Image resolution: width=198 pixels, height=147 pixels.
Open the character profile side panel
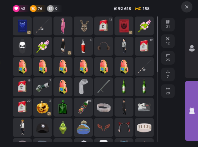tap(191, 48)
